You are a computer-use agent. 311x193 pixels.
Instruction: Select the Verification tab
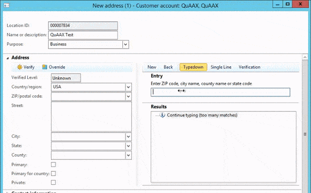point(249,67)
